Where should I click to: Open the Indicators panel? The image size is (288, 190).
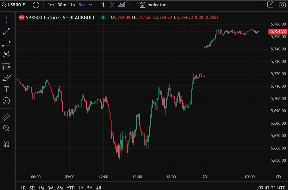point(154,5)
